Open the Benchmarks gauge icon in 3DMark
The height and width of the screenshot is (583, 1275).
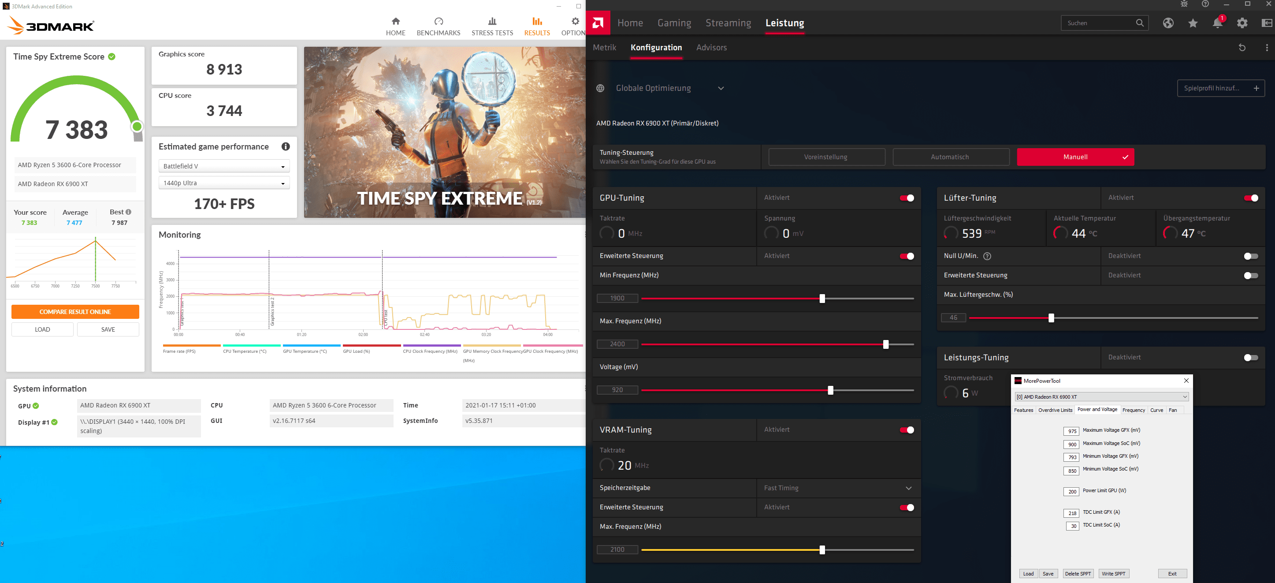pyautogui.click(x=439, y=21)
